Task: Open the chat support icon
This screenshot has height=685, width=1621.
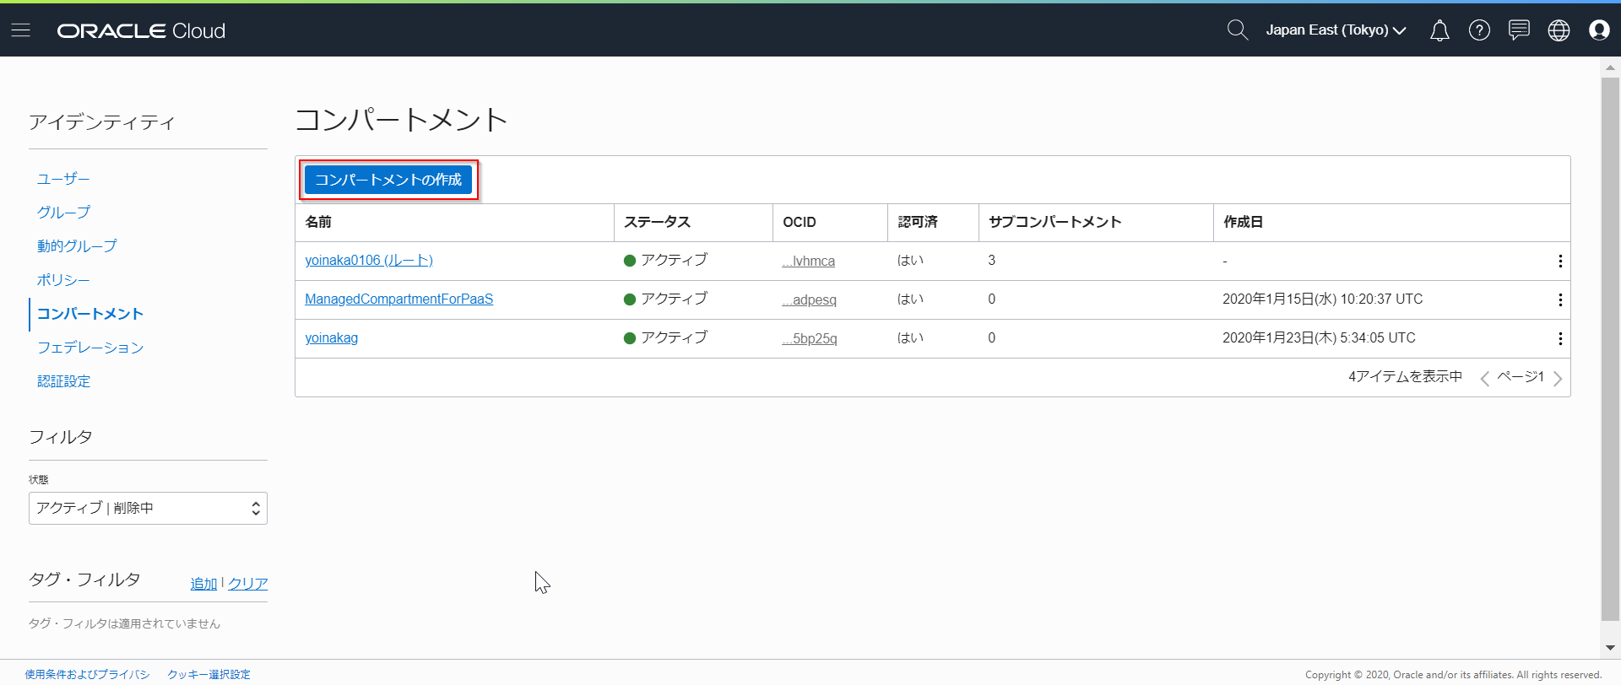Action: [1519, 30]
